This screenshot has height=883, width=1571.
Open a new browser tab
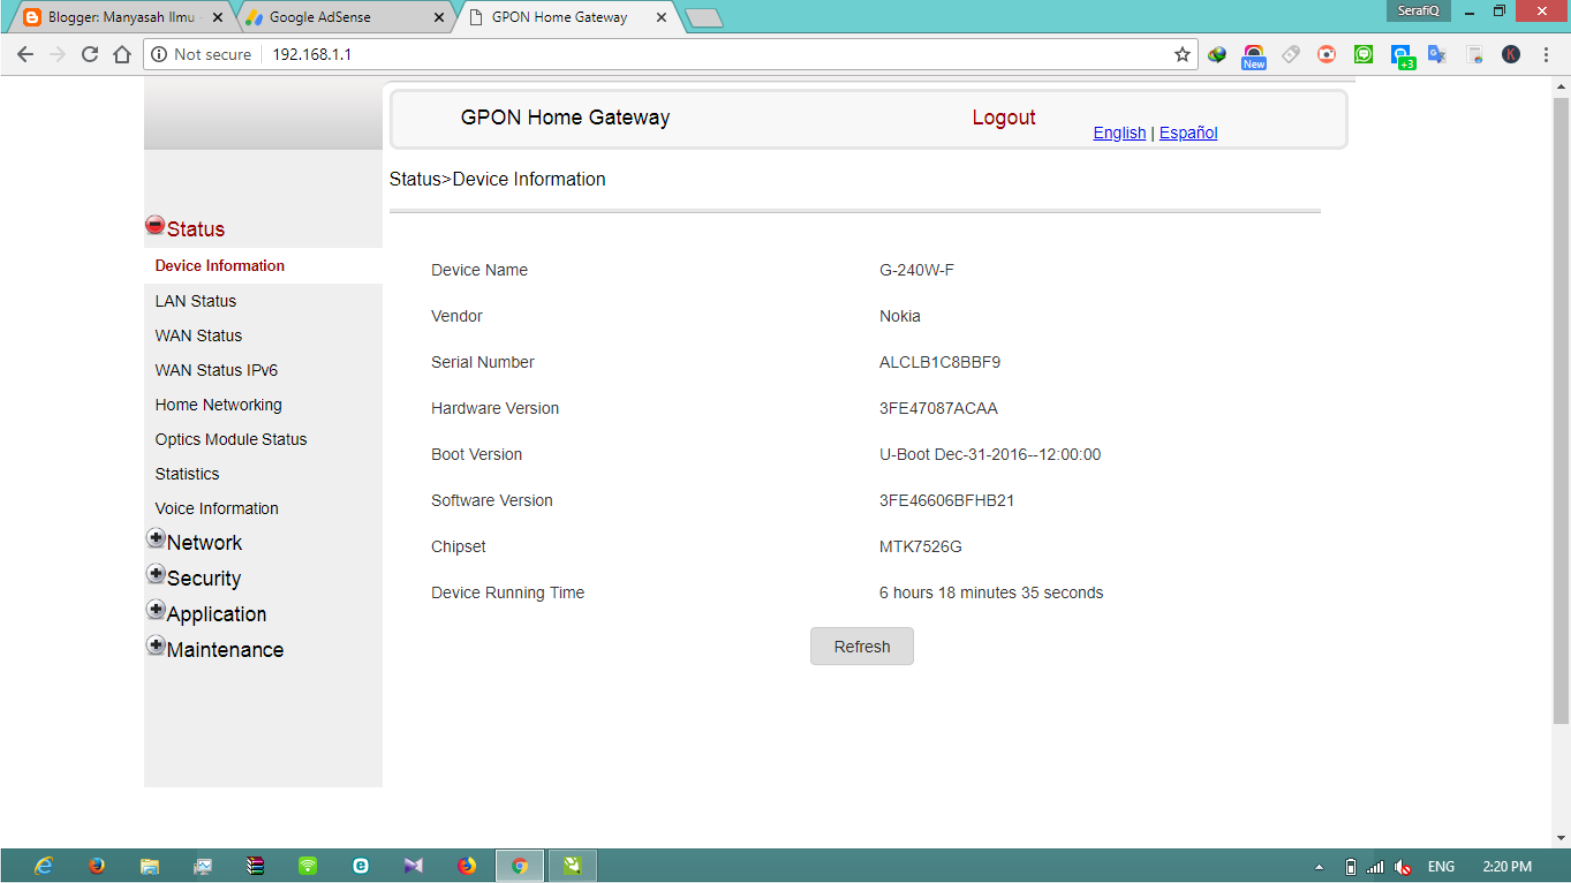[x=704, y=17]
